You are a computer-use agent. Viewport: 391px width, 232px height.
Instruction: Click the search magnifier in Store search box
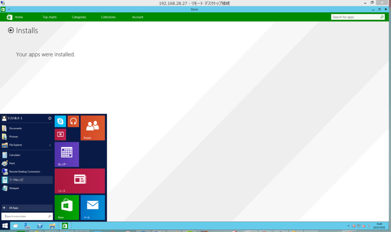pos(382,17)
